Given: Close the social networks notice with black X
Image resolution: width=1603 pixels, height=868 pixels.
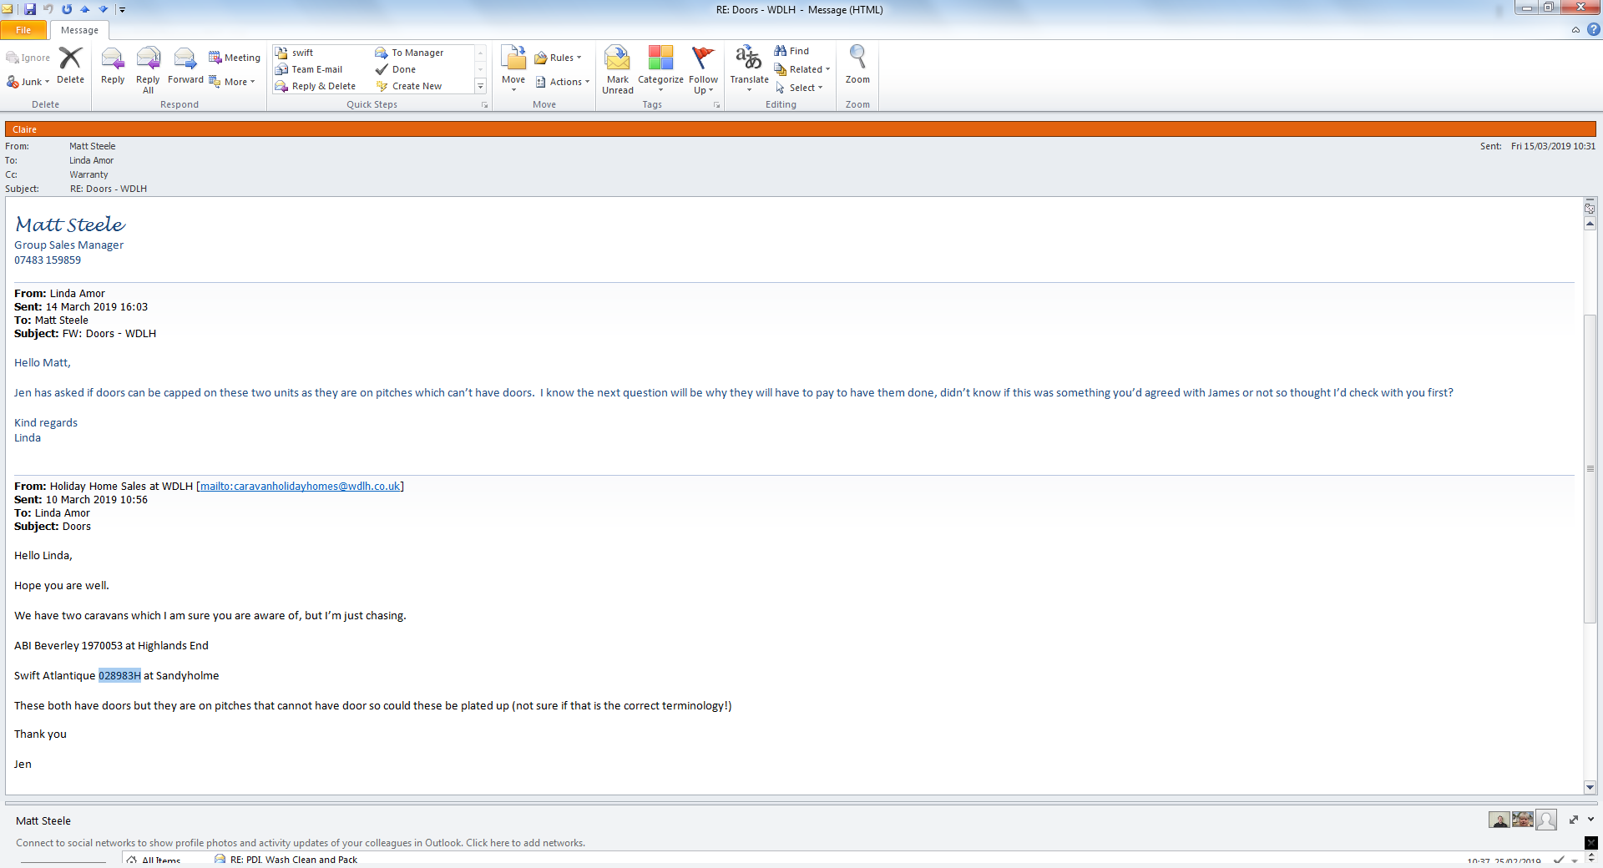Looking at the screenshot, I should click(1591, 843).
